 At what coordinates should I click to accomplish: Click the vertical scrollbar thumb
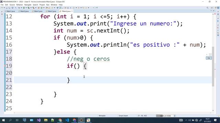[x=213, y=67]
